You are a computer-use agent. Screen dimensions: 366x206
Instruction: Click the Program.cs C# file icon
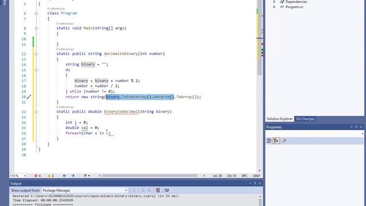click(x=282, y=7)
